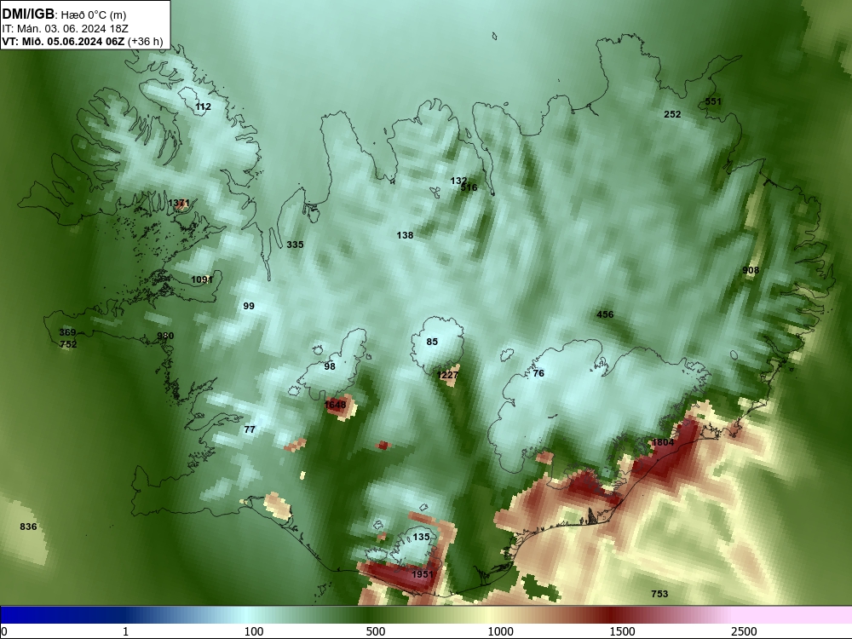The image size is (852, 639).
Task: Click the 1500 tick on the color scale
Action: click(622, 631)
